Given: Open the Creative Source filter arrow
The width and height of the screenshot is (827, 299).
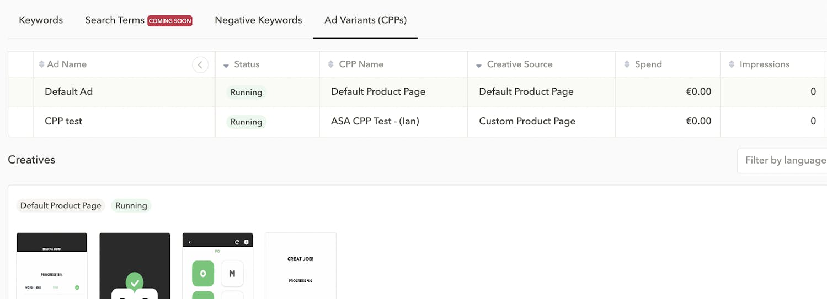Looking at the screenshot, I should click(x=478, y=66).
